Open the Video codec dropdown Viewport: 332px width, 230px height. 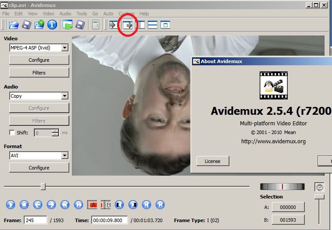click(x=65, y=48)
